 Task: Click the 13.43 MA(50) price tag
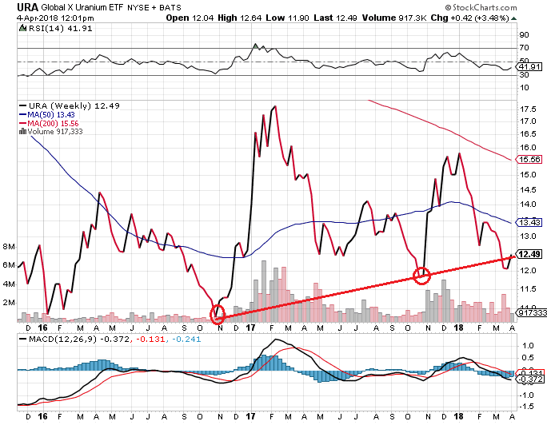527,222
